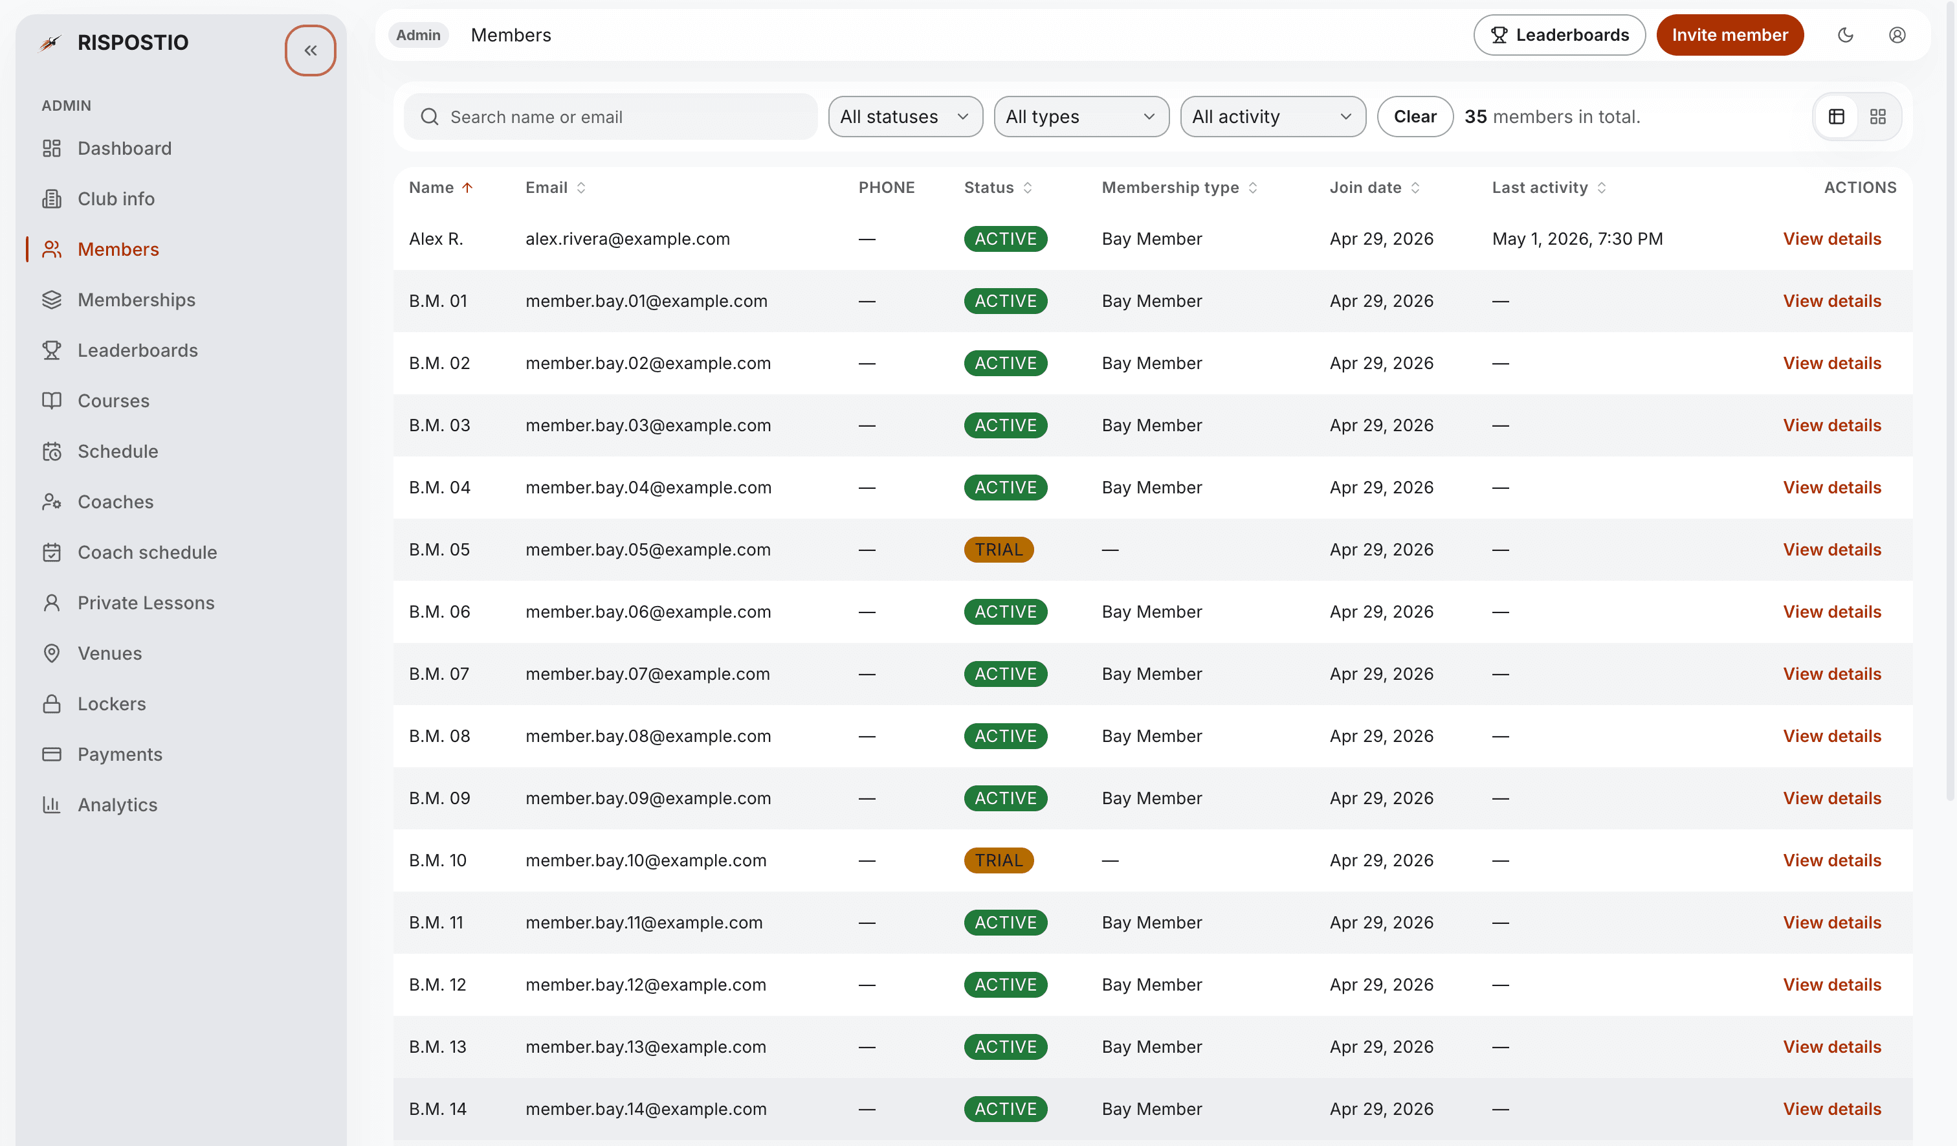Click the Members people icon in sidebar

[51, 249]
